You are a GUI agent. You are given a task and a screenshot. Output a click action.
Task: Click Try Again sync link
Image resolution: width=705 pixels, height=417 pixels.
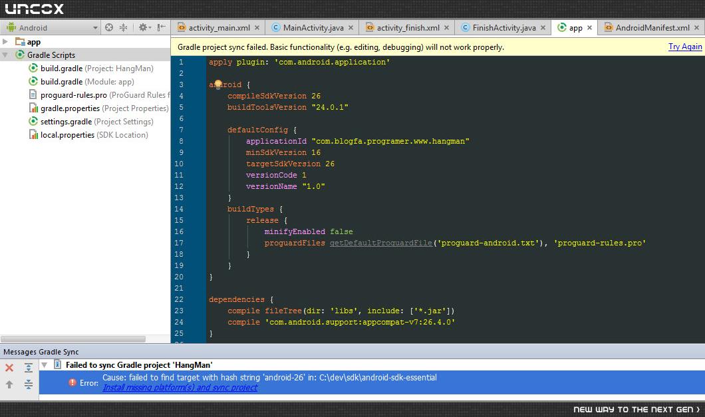[x=685, y=47]
